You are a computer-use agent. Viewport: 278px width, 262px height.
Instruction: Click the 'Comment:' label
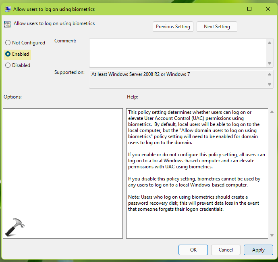(65, 41)
